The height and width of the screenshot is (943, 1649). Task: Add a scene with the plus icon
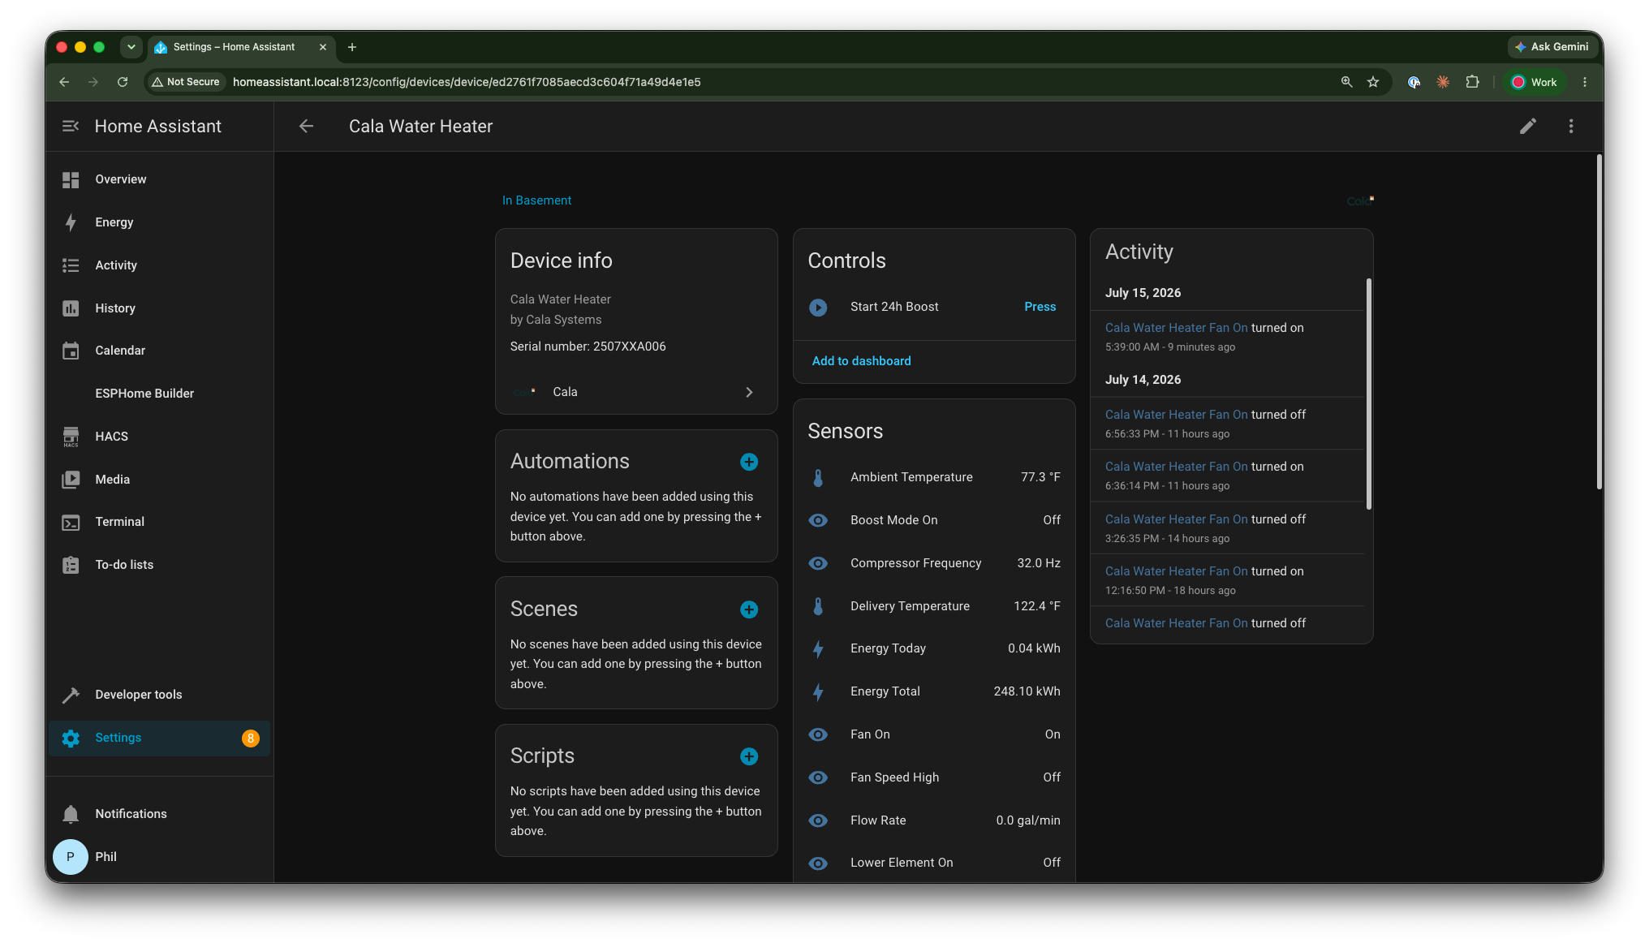[749, 609]
